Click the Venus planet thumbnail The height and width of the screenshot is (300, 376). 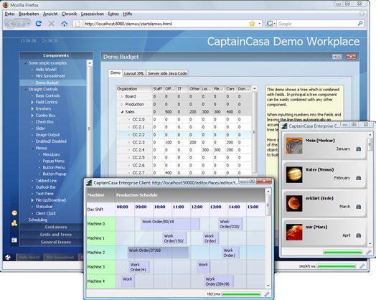coord(294,174)
